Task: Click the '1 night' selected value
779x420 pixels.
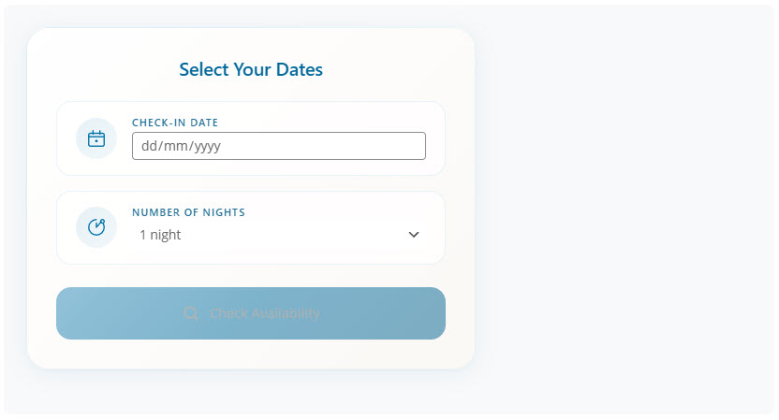Action: point(160,235)
